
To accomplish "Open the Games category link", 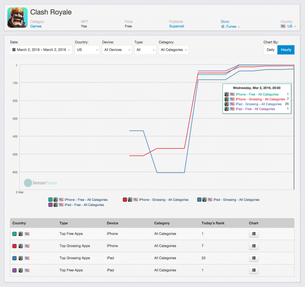I will [36, 26].
